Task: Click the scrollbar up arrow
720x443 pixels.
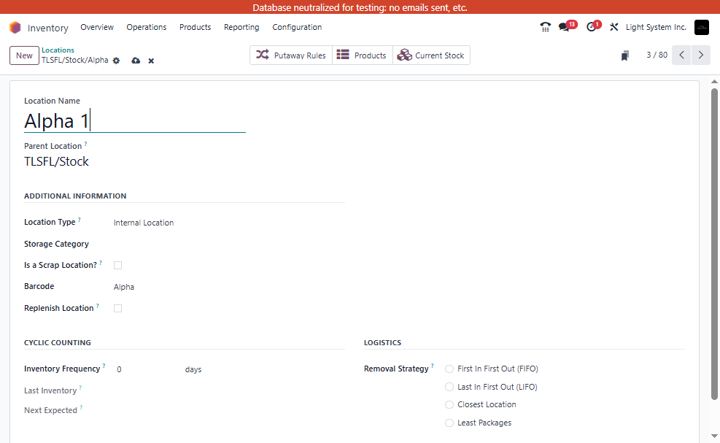Action: pyautogui.click(x=714, y=82)
